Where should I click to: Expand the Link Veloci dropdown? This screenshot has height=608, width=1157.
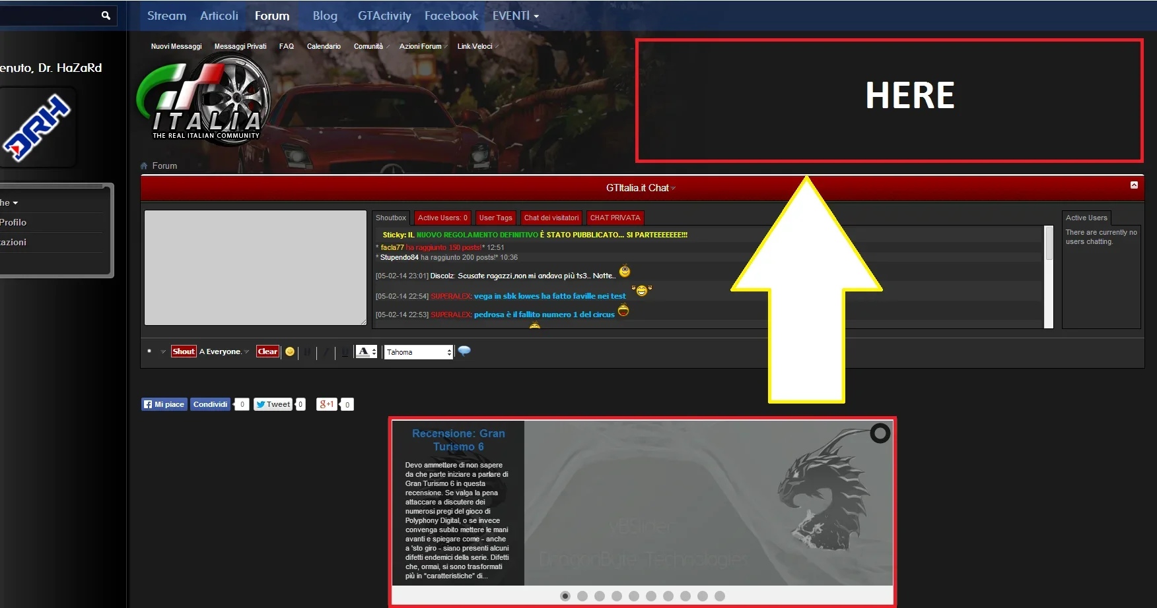[477, 46]
